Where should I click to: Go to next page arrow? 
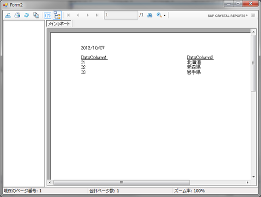point(88,15)
